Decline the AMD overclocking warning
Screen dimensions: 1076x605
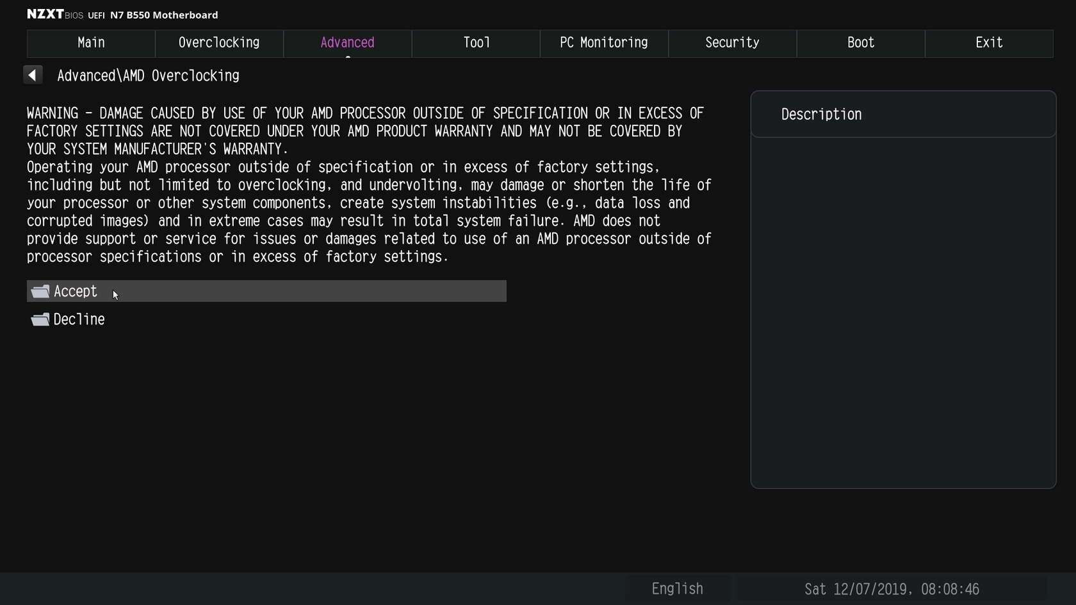click(266, 319)
